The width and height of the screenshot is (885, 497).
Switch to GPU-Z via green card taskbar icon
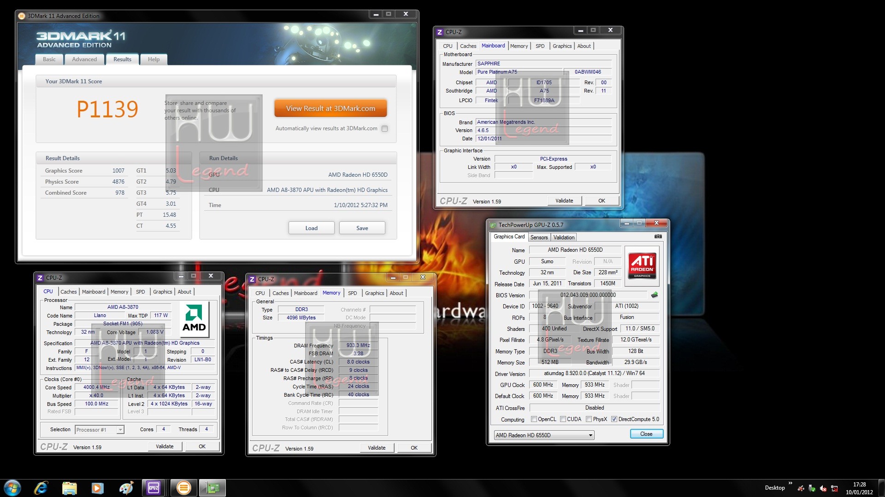click(x=212, y=488)
